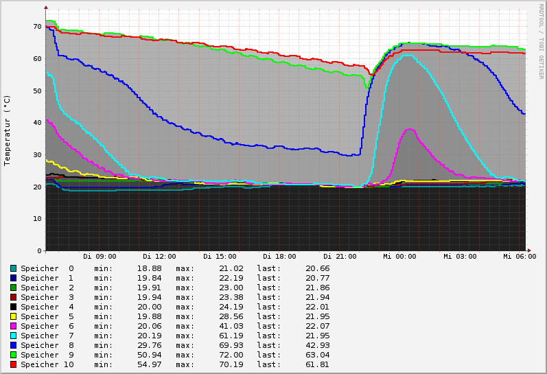Click the dark red Speicher 3 swatch

coord(13,297)
